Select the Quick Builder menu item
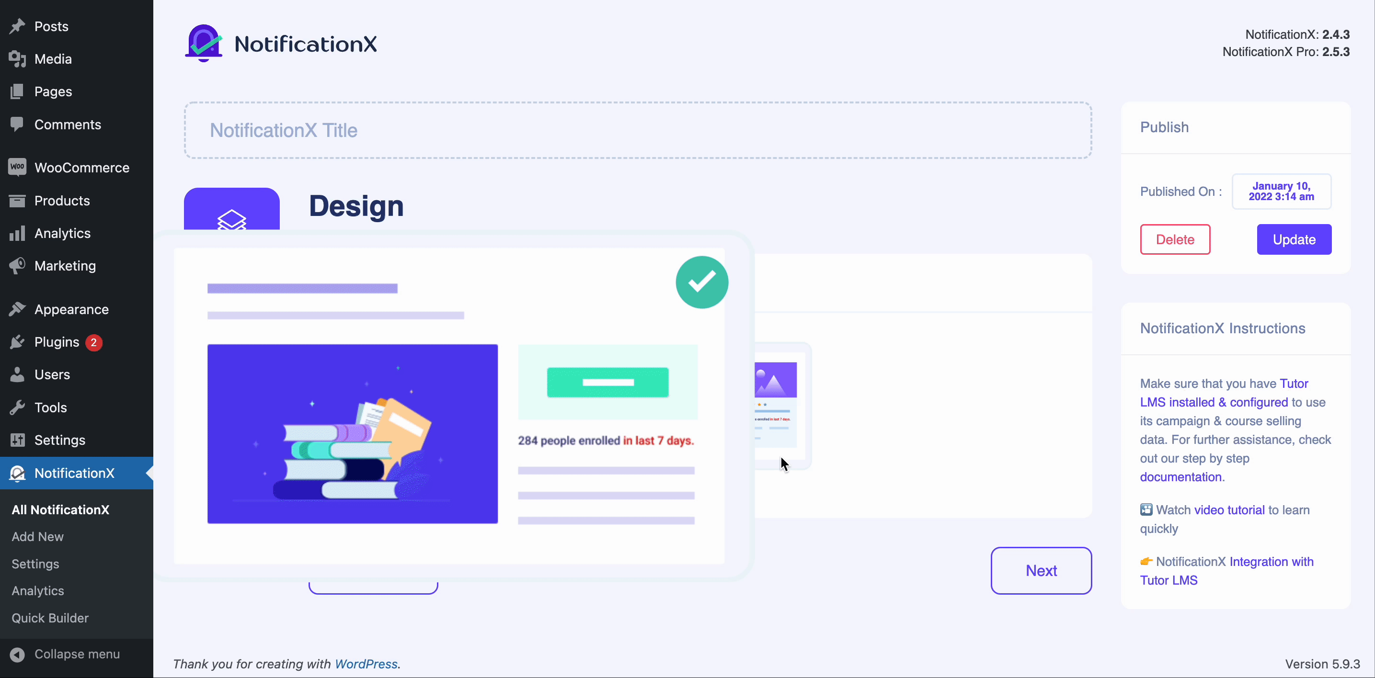The width and height of the screenshot is (1375, 678). (x=49, y=618)
